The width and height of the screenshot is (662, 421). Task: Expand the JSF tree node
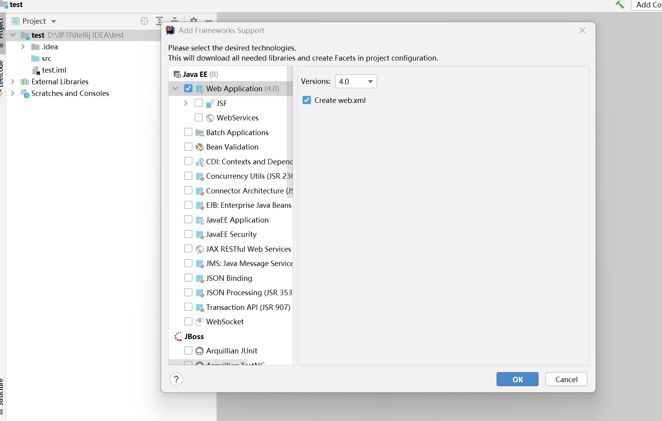[186, 103]
